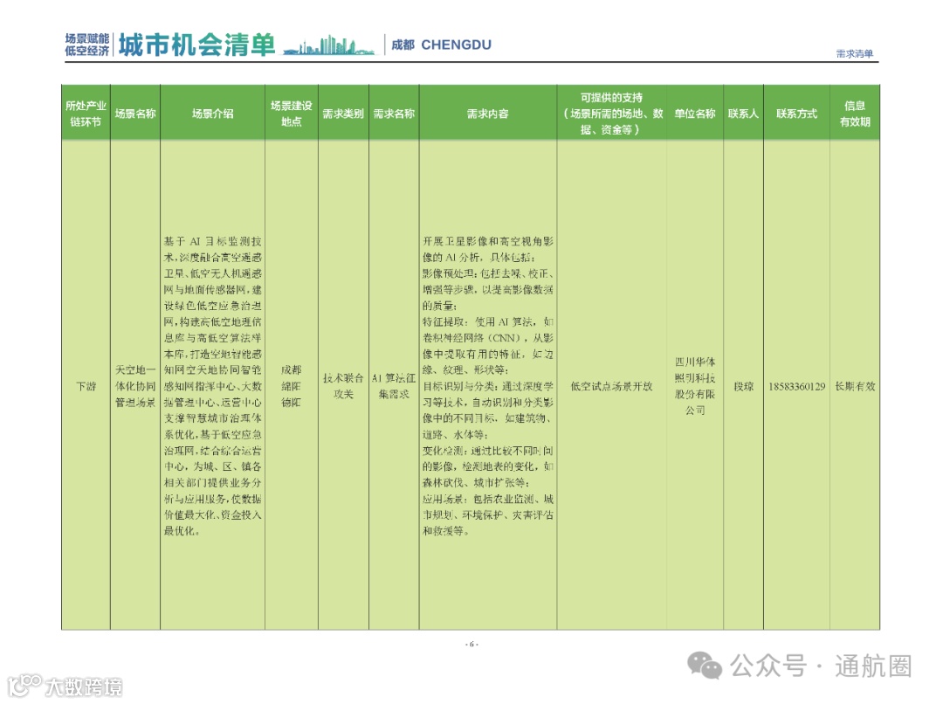Select phone number 18583360129
Viewport: 943px width, 704px height.
coord(797,386)
